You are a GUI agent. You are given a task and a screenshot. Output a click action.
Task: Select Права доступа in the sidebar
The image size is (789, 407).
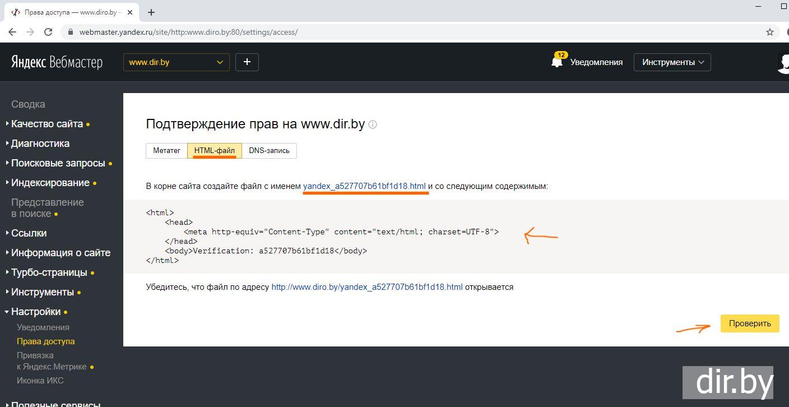pyautogui.click(x=45, y=341)
